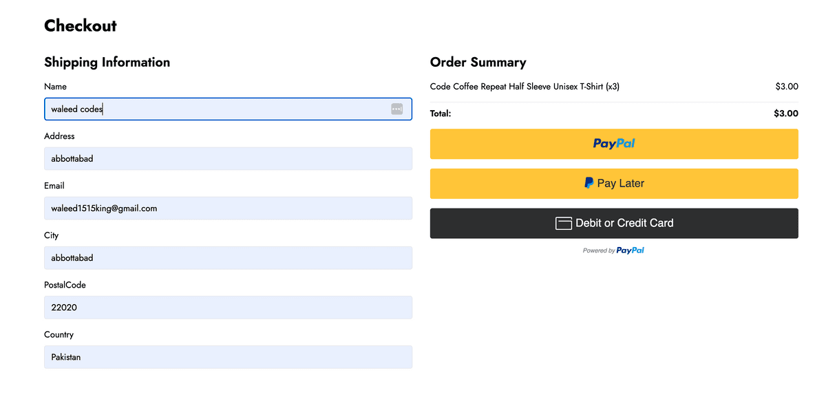
Task: Click into the Address input field
Action: (228, 159)
